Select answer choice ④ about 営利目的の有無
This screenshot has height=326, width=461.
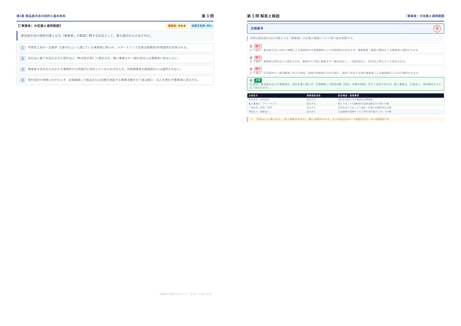click(x=115, y=80)
